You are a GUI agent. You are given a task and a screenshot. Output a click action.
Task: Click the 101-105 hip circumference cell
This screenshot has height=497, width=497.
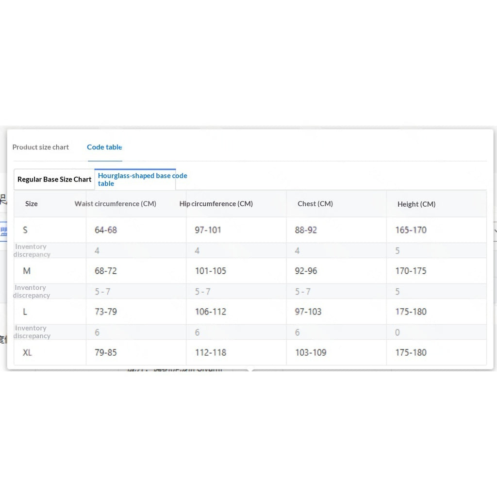(211, 271)
